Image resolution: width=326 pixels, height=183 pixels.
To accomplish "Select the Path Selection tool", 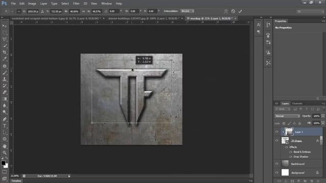I will [x=5, y=132].
